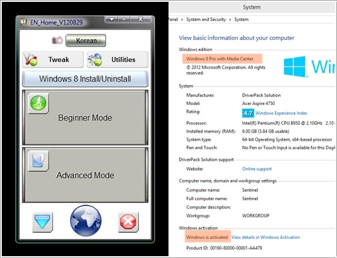Click the globe icon at bottom center
This screenshot has height=258, width=337.
click(85, 221)
